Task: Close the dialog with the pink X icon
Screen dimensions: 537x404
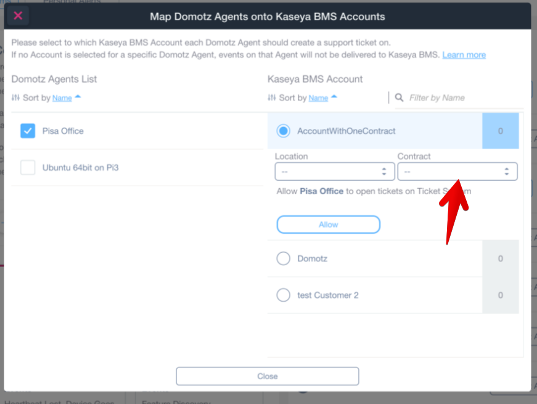Action: 18,16
